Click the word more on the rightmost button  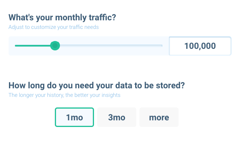coord(159,118)
